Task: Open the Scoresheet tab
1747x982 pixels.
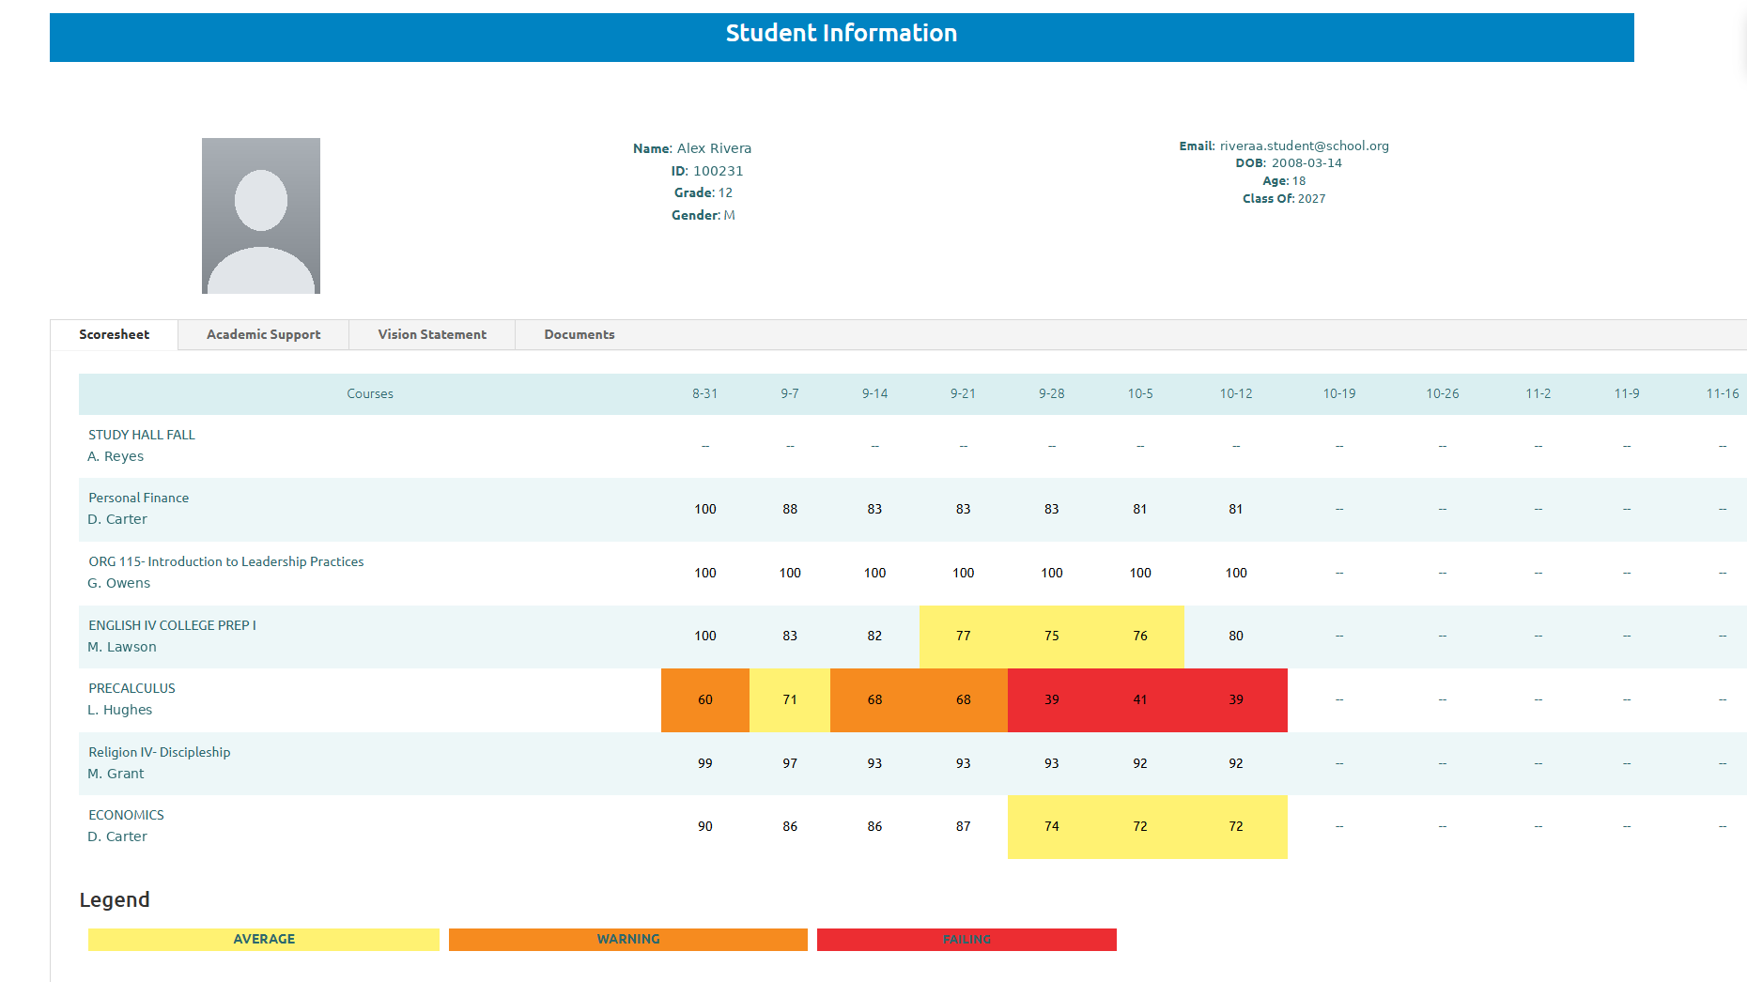Action: [114, 334]
